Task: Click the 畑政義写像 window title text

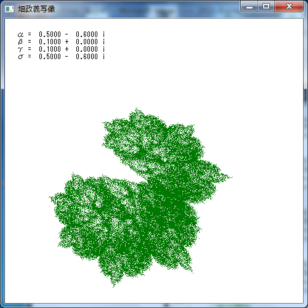Action: coord(36,9)
